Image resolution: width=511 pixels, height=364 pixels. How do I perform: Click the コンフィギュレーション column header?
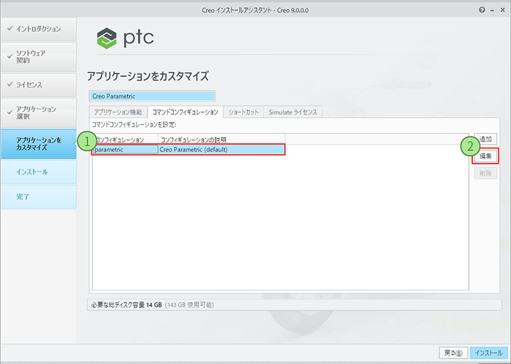point(125,140)
